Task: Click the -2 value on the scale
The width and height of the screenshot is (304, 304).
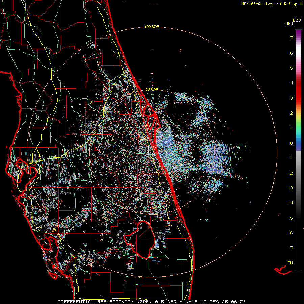Action: 290,173
